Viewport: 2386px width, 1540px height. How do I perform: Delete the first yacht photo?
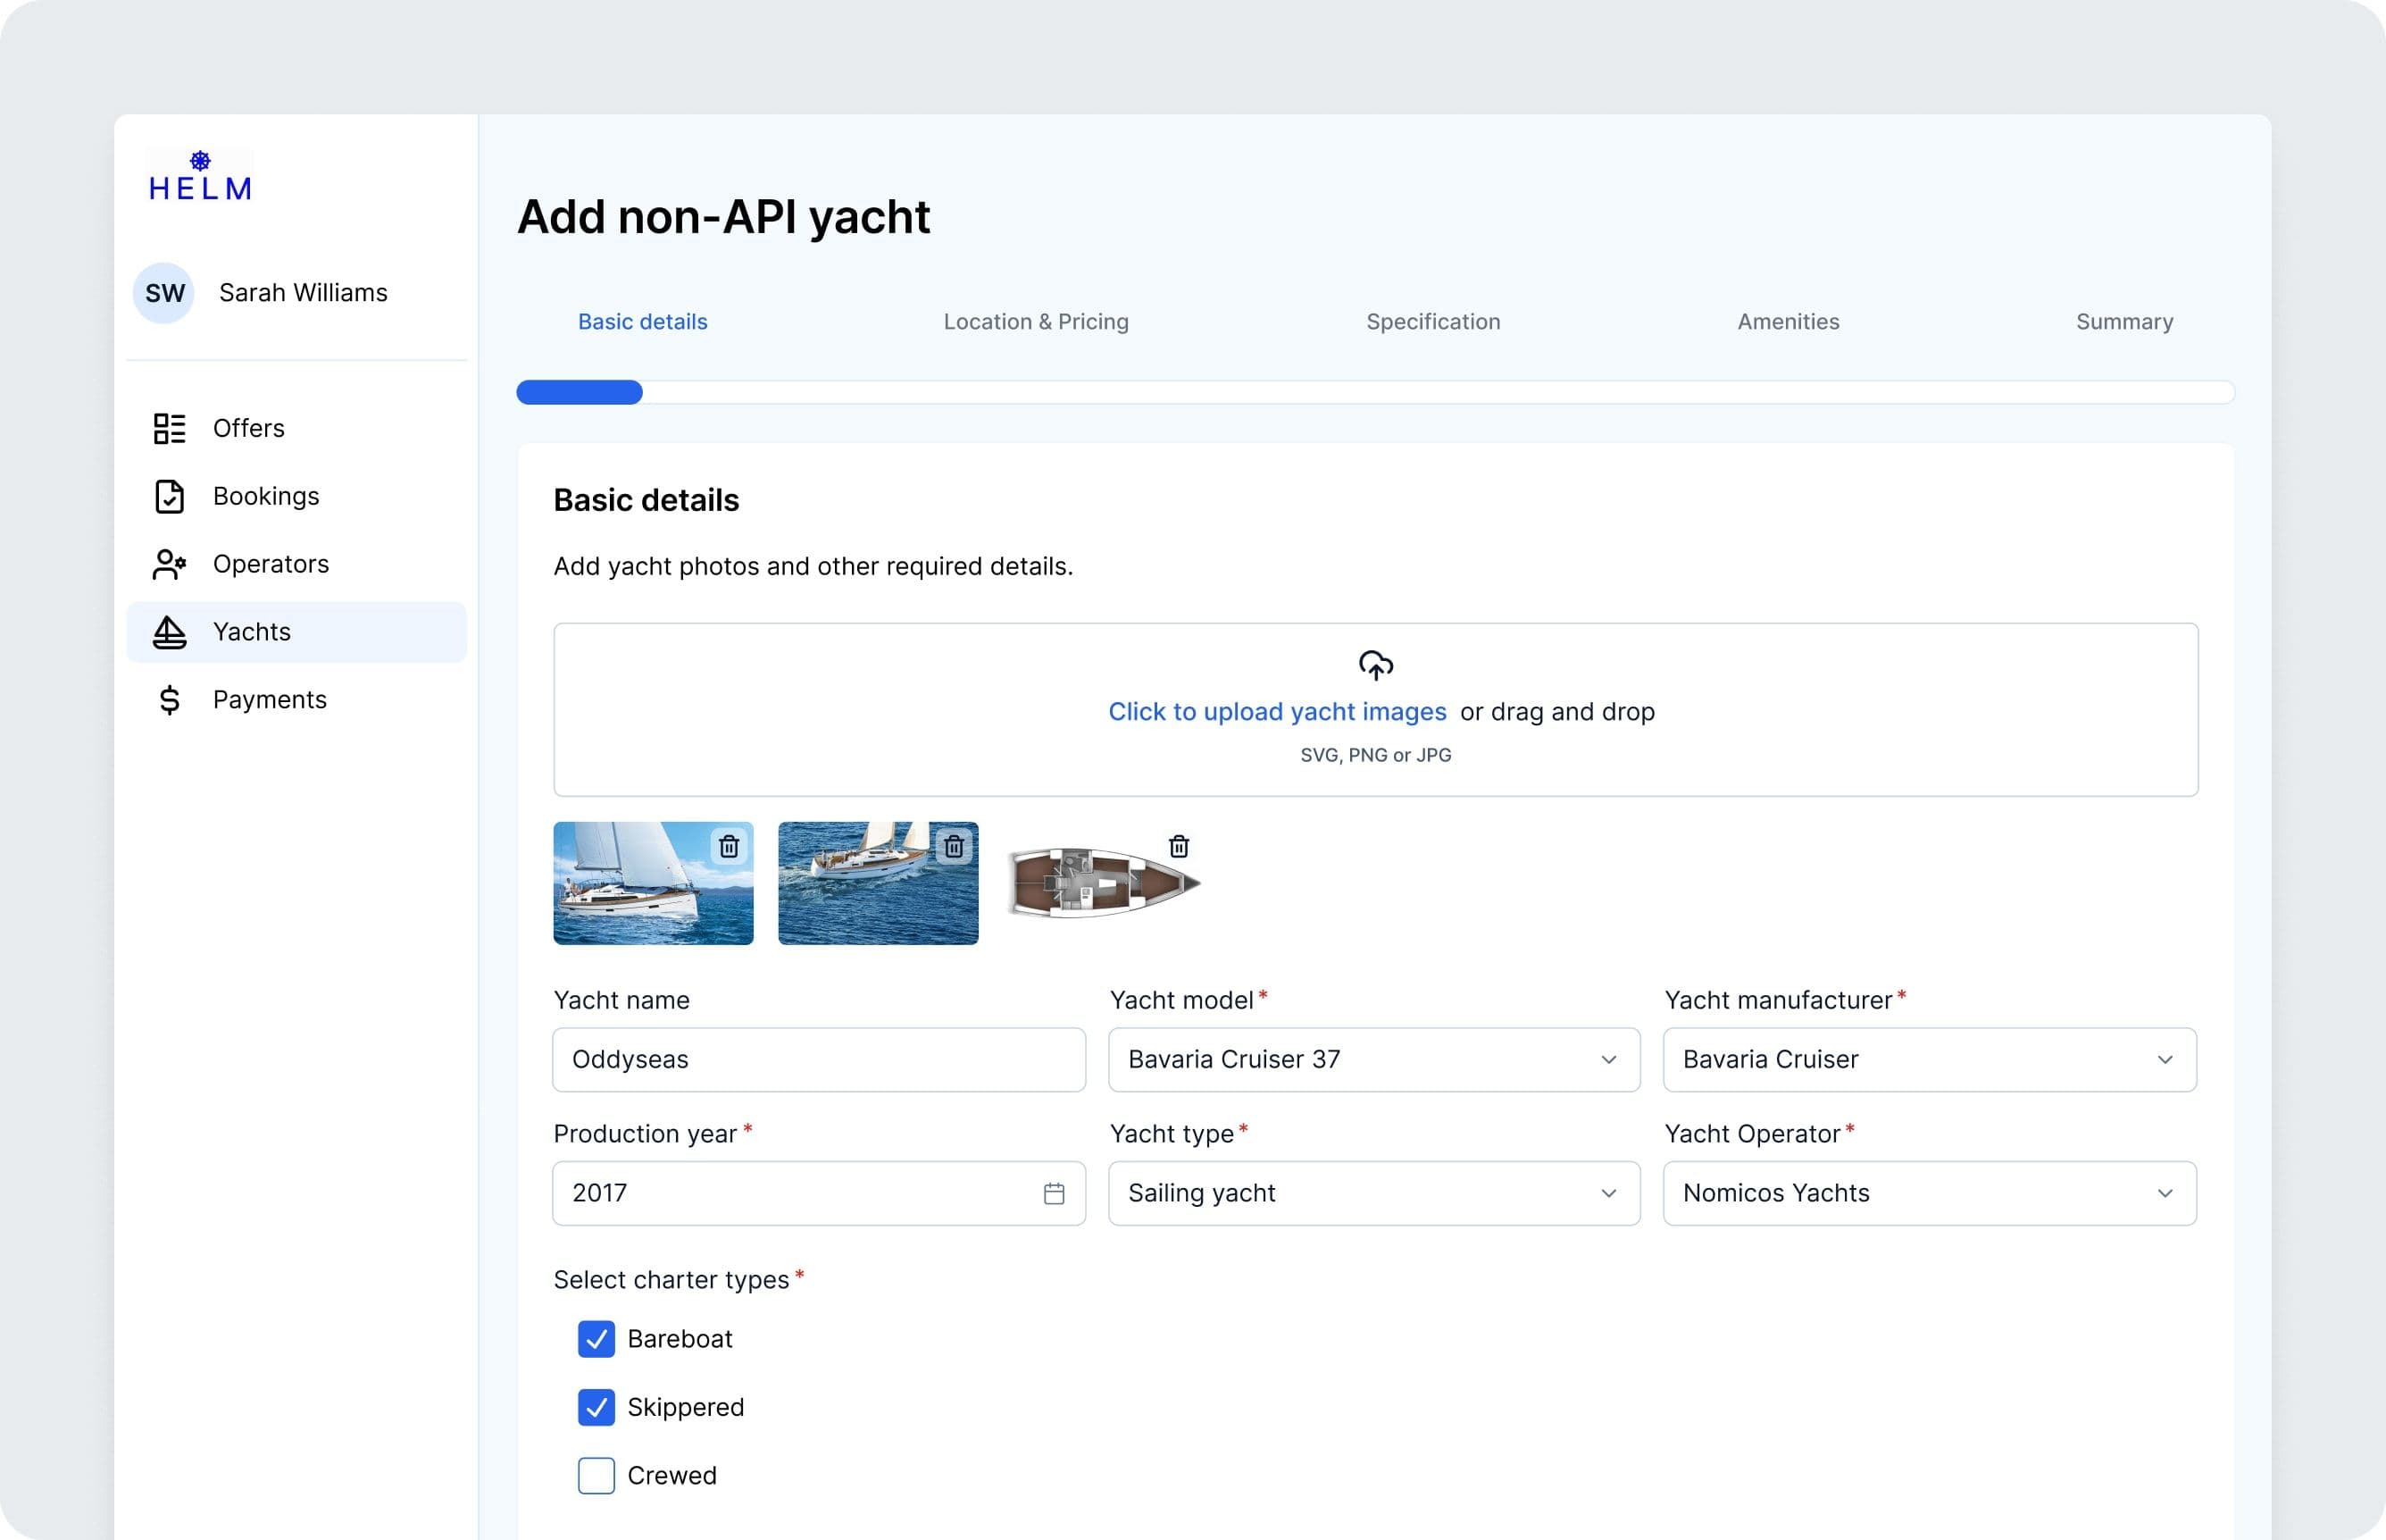tap(729, 847)
